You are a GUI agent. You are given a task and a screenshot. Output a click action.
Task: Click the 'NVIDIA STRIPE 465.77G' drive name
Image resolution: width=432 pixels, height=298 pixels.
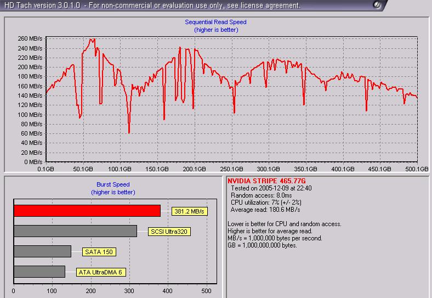pos(266,181)
